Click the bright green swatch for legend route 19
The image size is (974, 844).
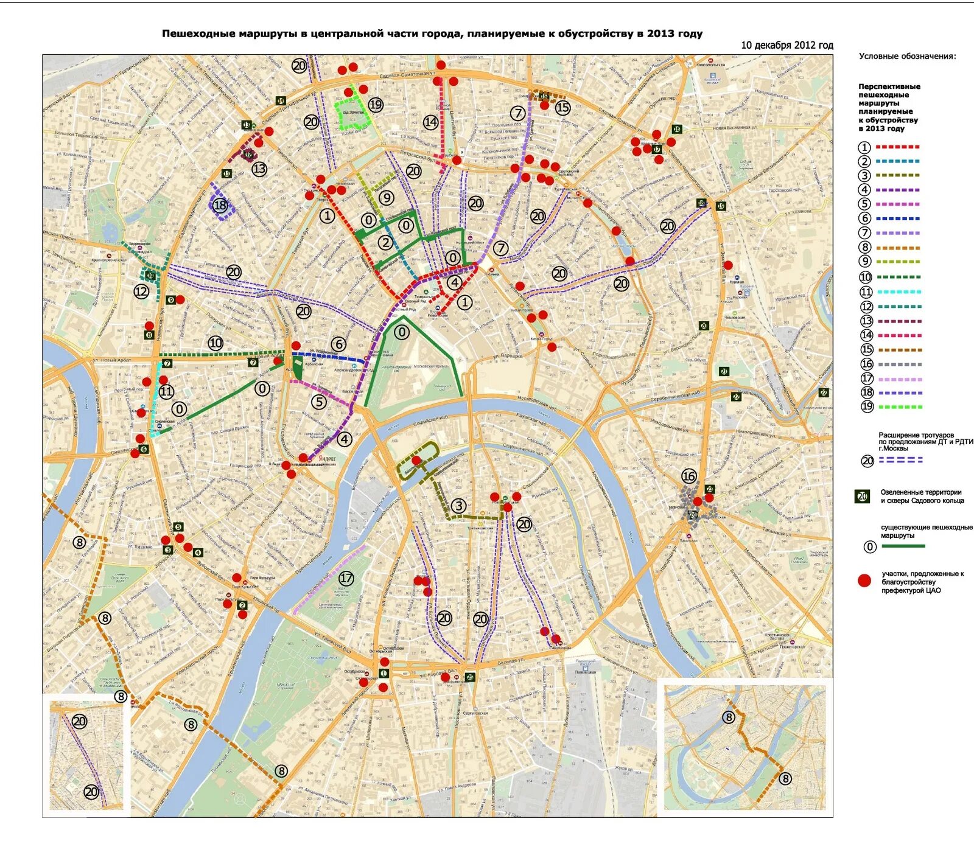(x=900, y=406)
